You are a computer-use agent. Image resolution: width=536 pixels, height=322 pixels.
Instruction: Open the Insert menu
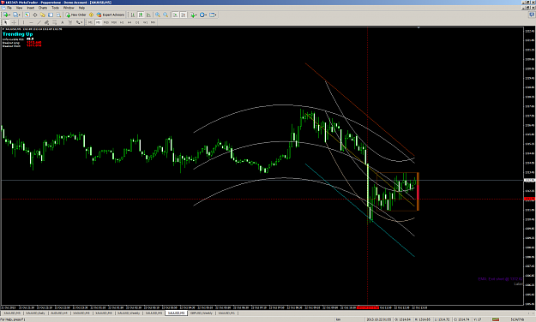30,8
